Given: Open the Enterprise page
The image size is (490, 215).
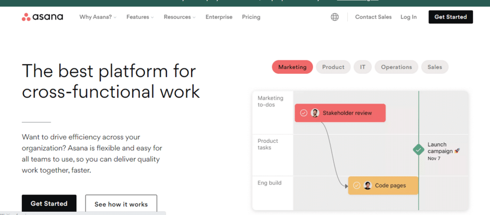Looking at the screenshot, I should (219, 17).
